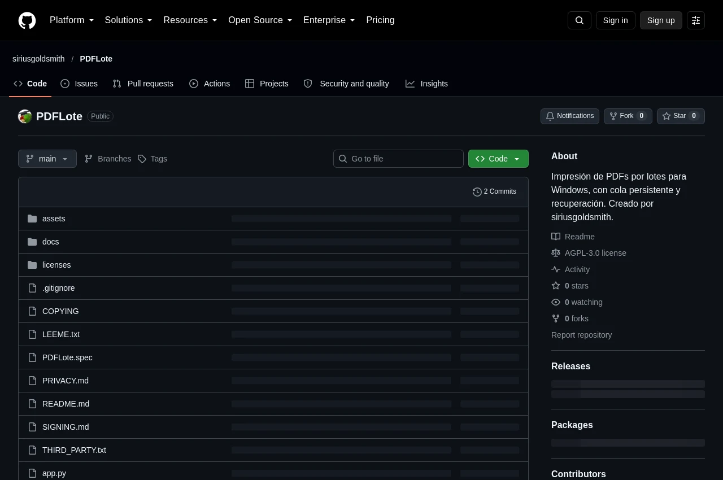Click the assets folder icon
Viewport: 723px width, 480px height.
(32, 219)
